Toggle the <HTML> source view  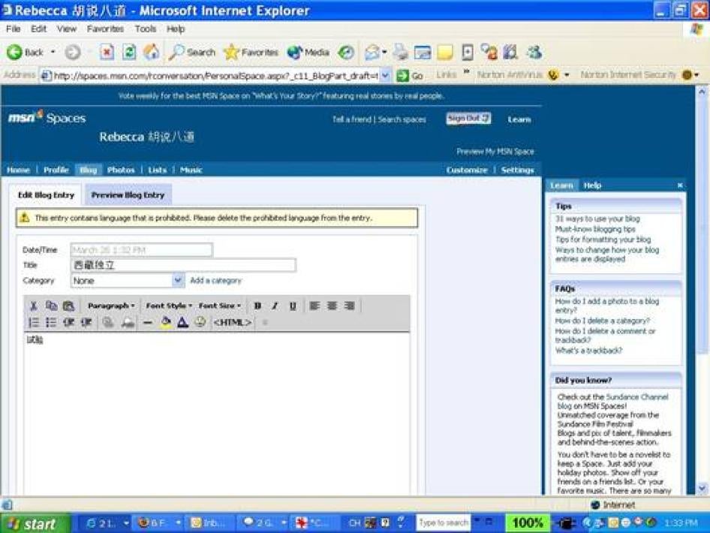[x=232, y=322]
